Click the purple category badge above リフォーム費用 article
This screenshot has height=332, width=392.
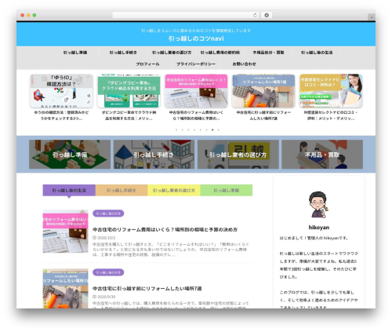(108, 213)
